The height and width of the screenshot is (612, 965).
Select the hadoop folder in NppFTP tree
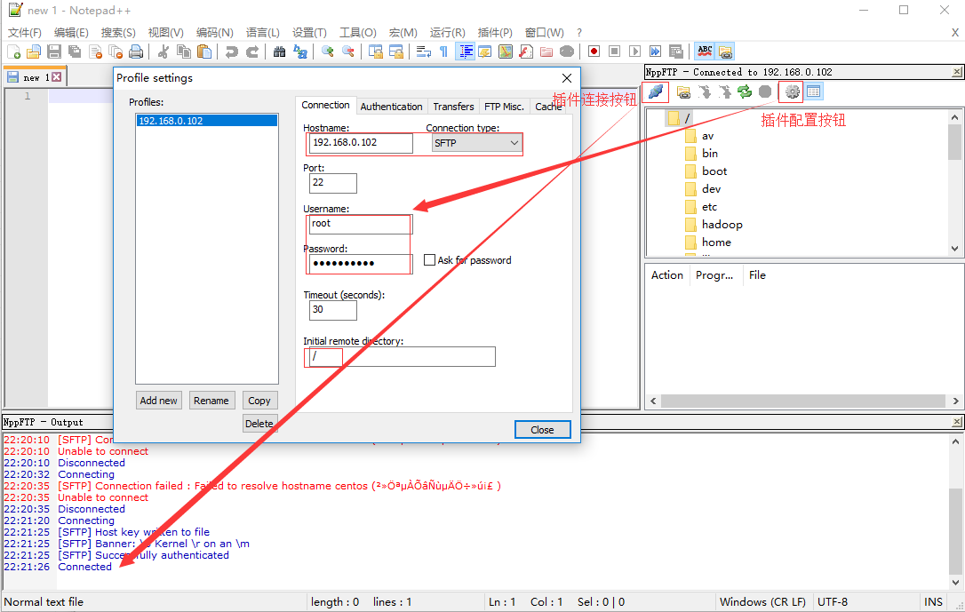[722, 225]
